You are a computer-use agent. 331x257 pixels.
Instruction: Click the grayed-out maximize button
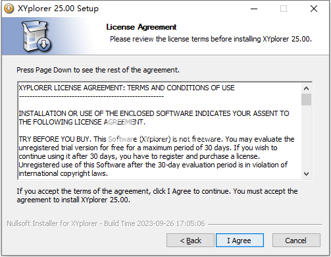tap(284, 9)
